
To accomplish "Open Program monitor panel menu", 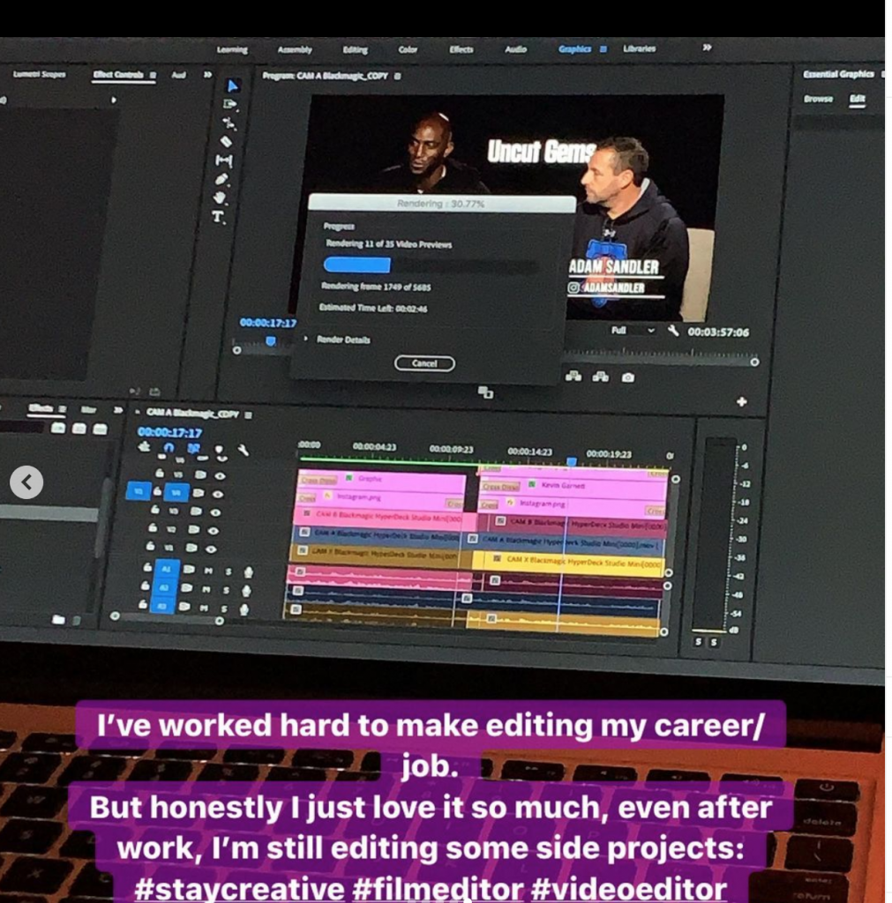I will [x=398, y=76].
